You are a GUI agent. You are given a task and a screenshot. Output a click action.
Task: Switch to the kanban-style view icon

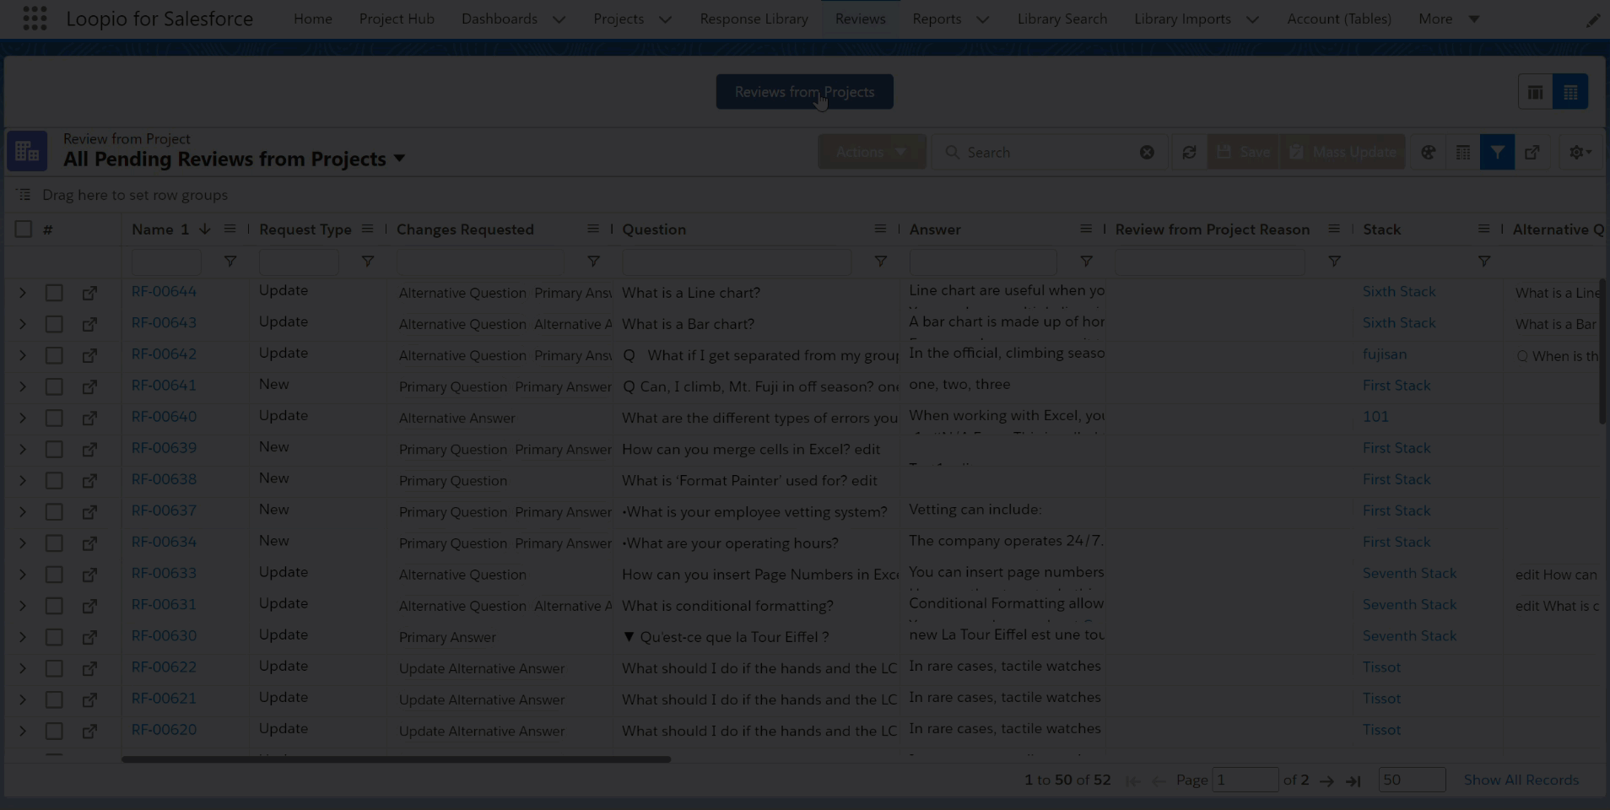pos(1535,92)
